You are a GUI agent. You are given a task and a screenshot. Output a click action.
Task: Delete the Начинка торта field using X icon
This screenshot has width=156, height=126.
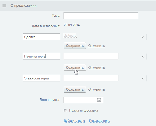(142, 57)
